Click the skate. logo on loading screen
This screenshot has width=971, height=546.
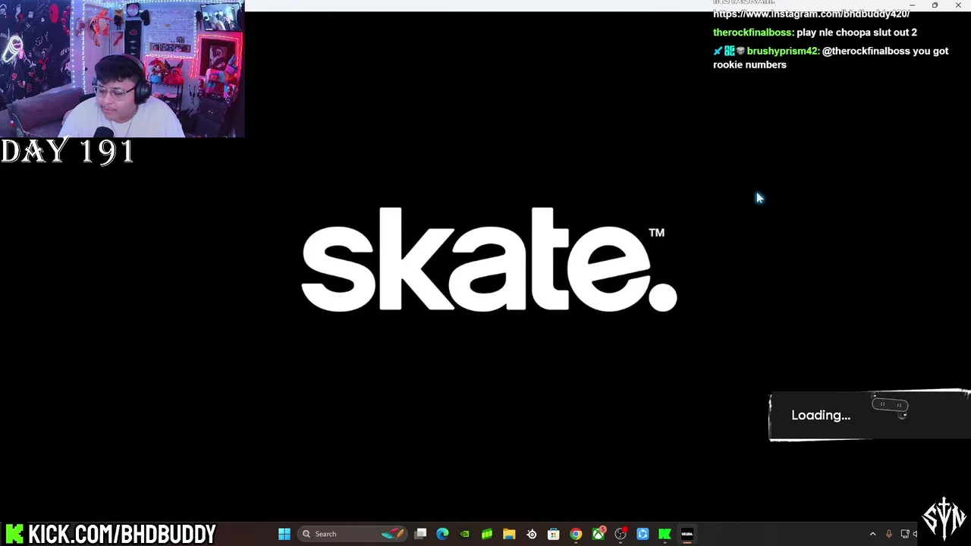click(489, 259)
